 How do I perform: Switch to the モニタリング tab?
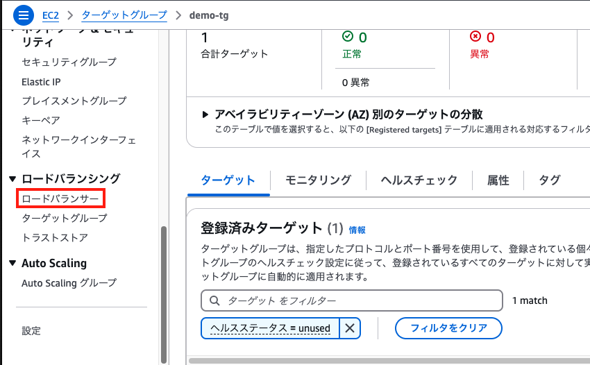point(319,180)
